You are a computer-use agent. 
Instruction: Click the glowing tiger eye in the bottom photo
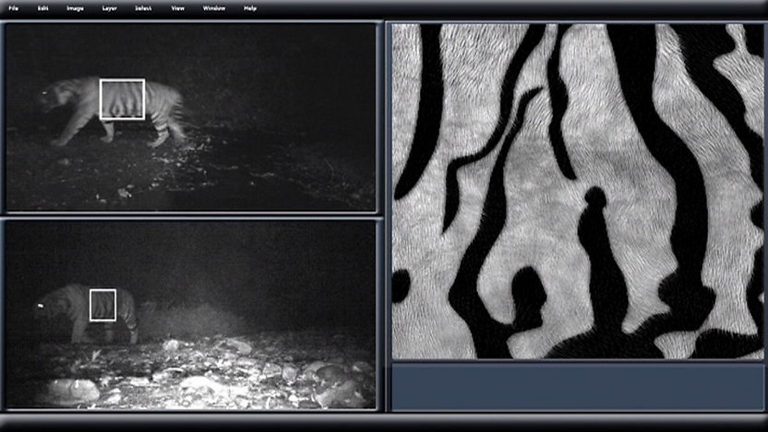click(x=41, y=307)
